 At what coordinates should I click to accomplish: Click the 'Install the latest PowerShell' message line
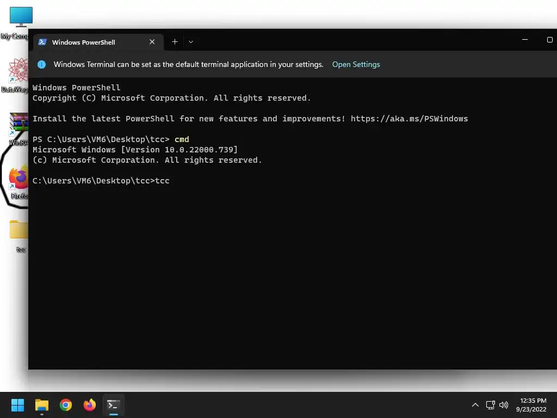[250, 119]
